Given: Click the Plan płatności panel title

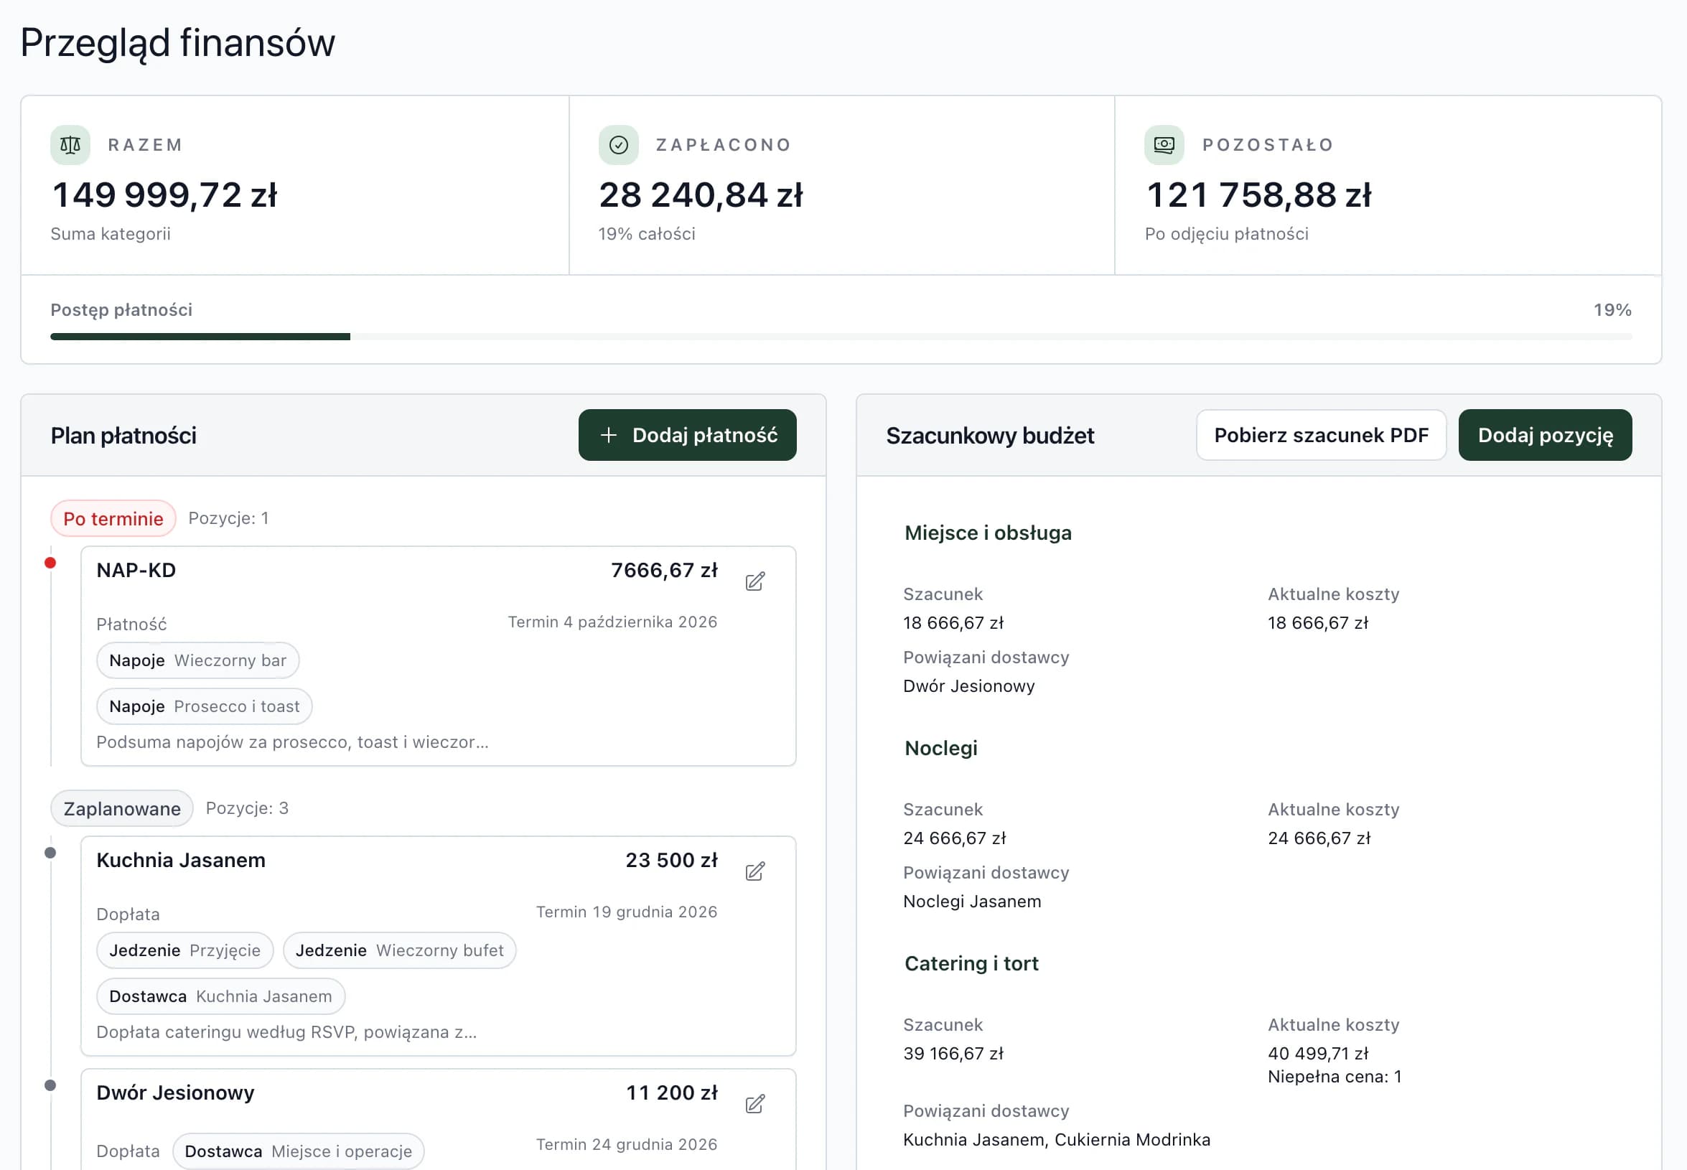Looking at the screenshot, I should pyautogui.click(x=123, y=436).
